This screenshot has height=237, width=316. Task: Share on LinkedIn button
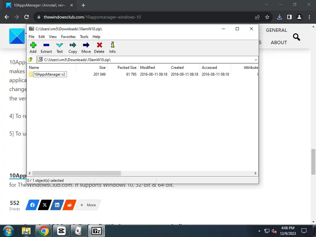coord(57,205)
